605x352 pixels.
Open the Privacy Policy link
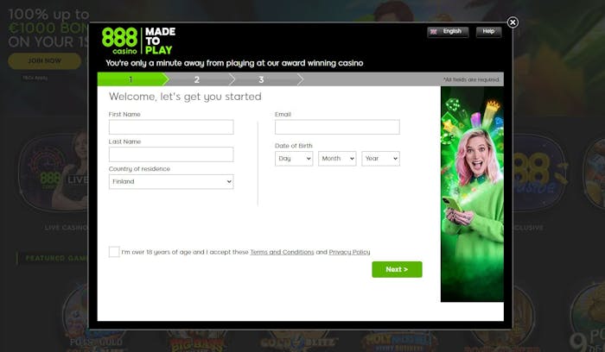349,252
